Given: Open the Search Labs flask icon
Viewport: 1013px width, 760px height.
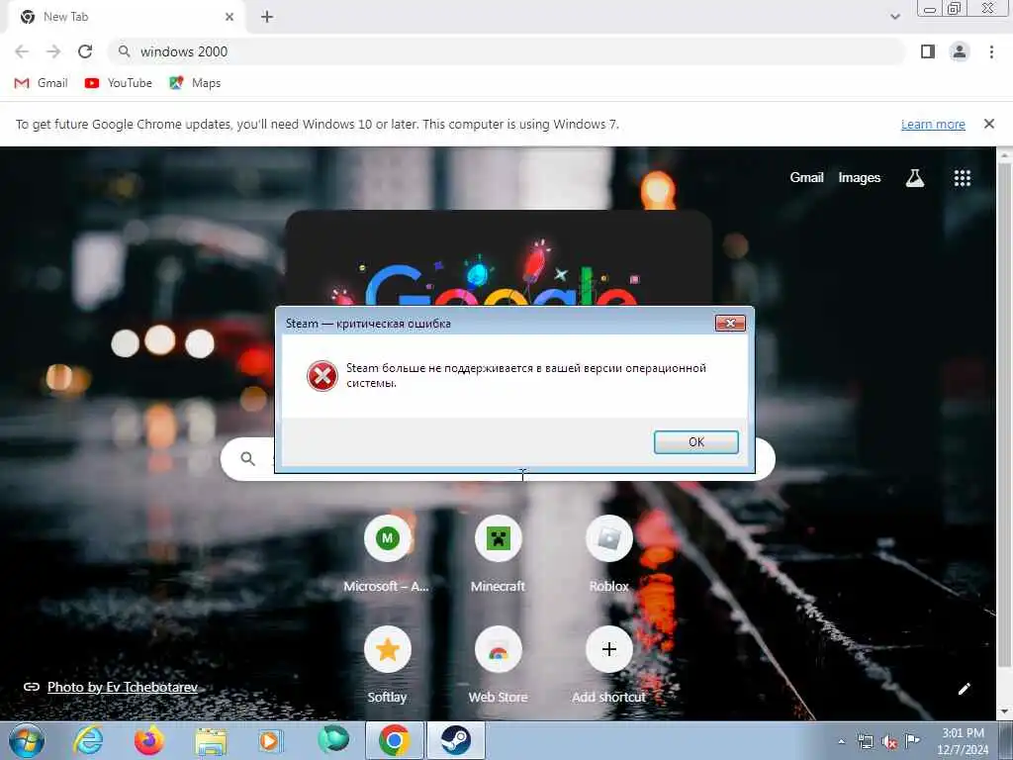Looking at the screenshot, I should (915, 178).
